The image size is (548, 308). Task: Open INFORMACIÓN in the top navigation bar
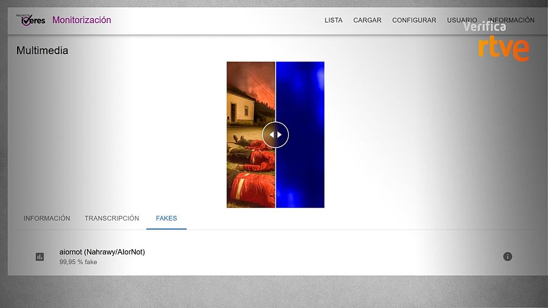point(511,20)
